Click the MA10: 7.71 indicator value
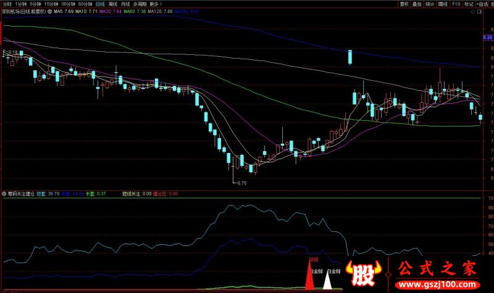The height and width of the screenshot is (293, 494). 86,11
